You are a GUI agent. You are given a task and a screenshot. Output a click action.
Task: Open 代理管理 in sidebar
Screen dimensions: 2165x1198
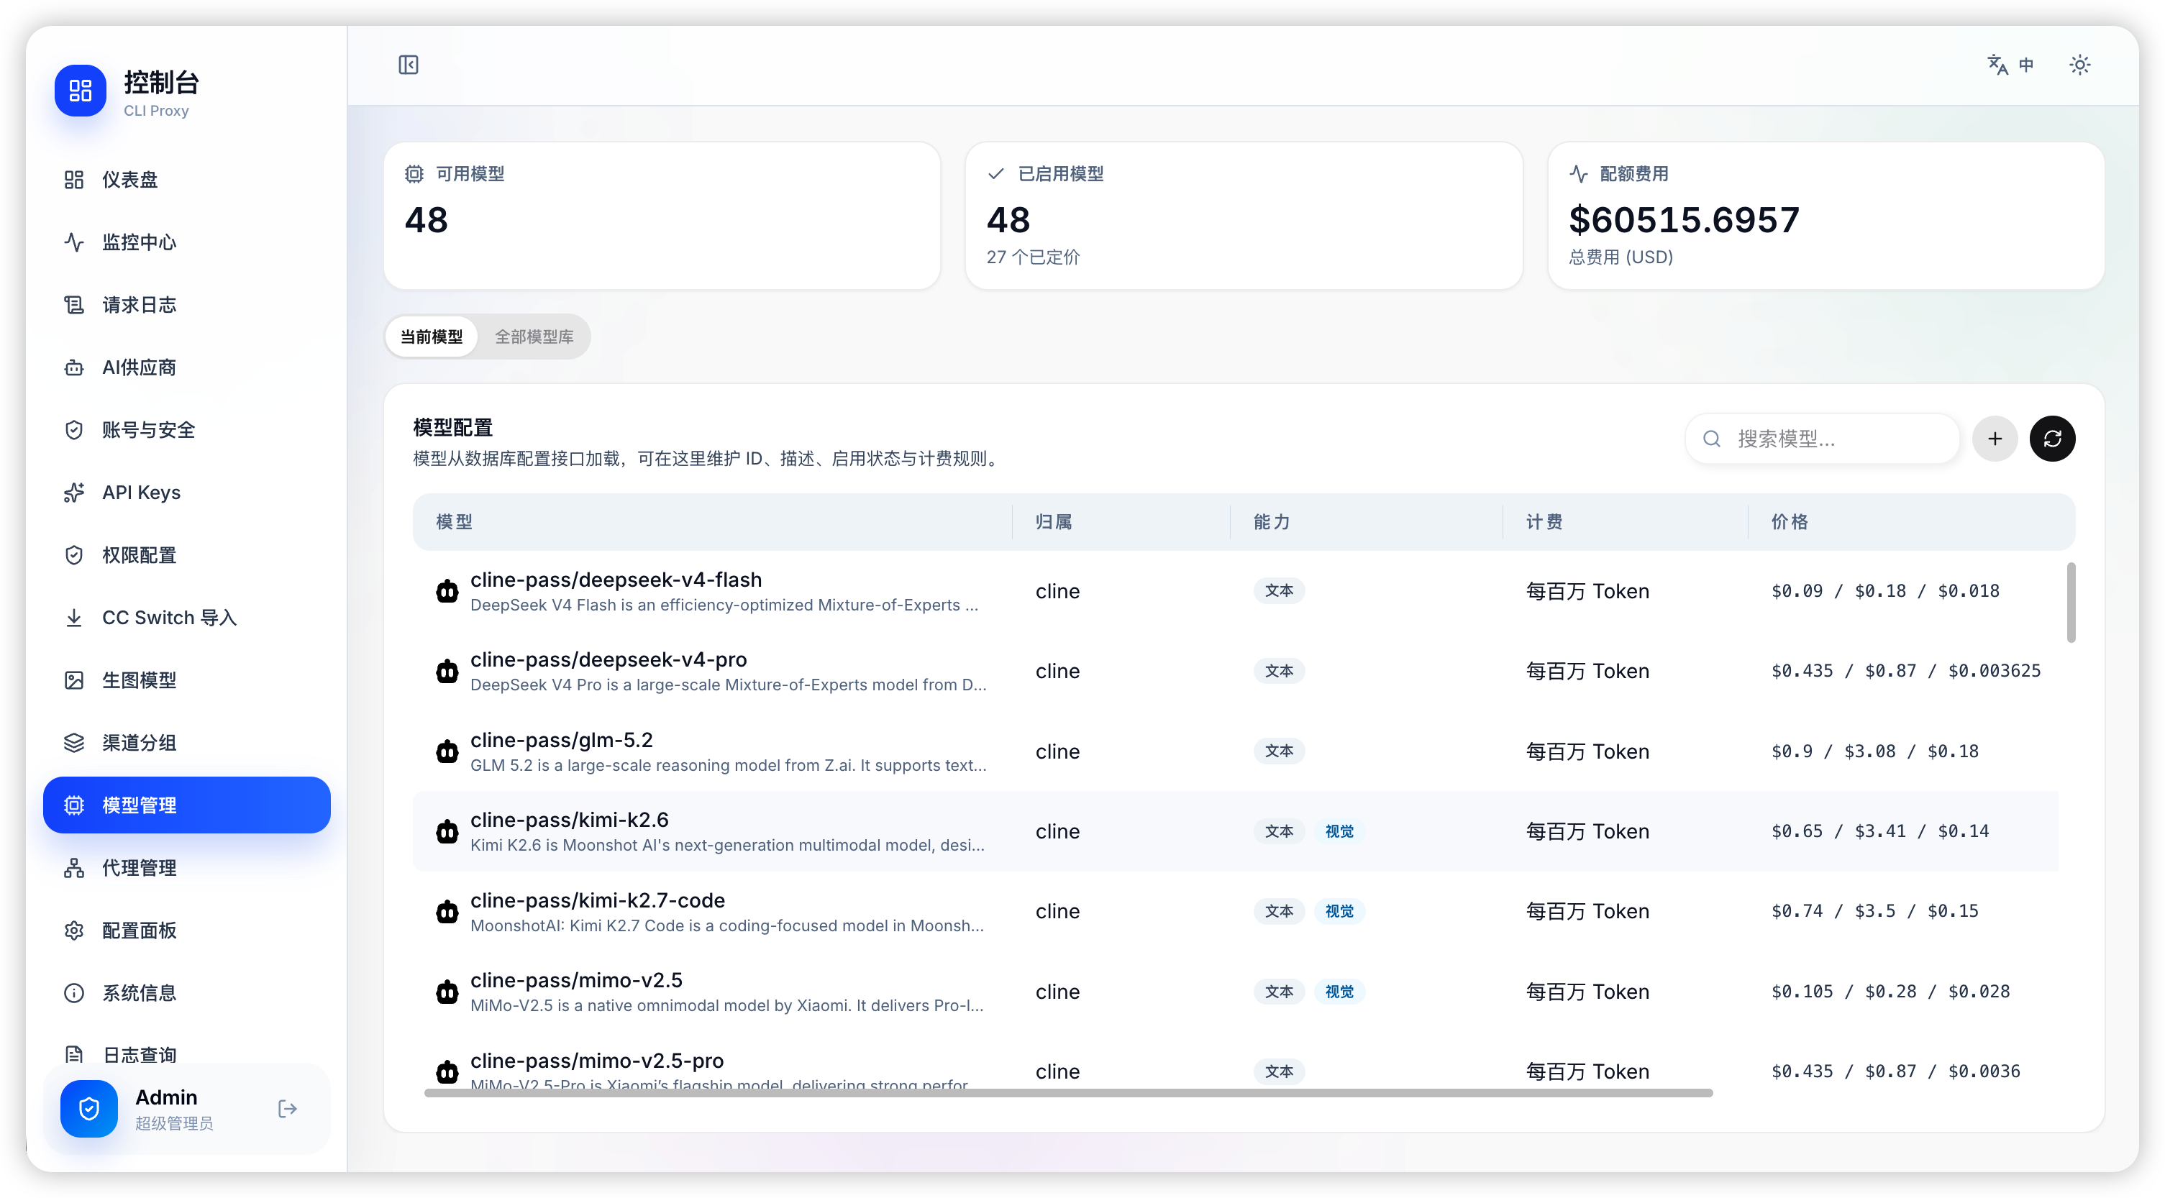(186, 868)
